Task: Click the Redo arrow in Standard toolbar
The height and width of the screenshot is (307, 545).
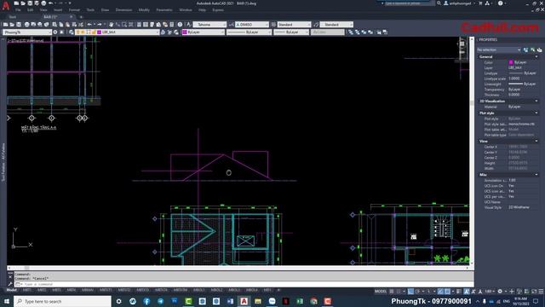Action: pos(100,25)
